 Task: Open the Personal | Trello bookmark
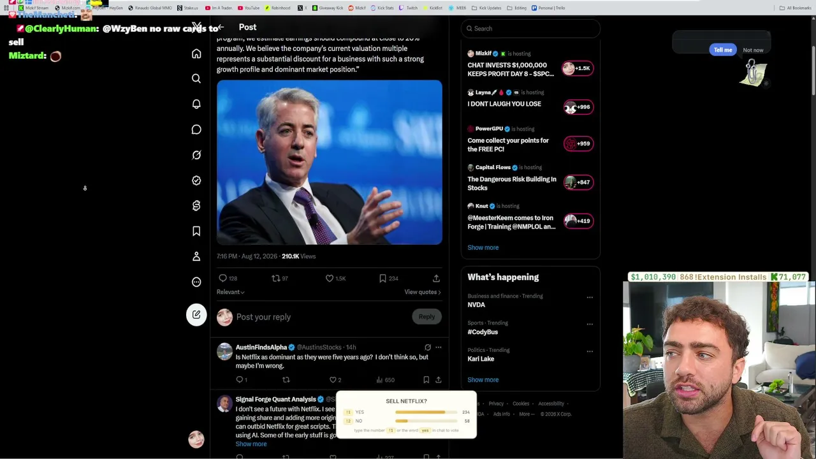[548, 8]
